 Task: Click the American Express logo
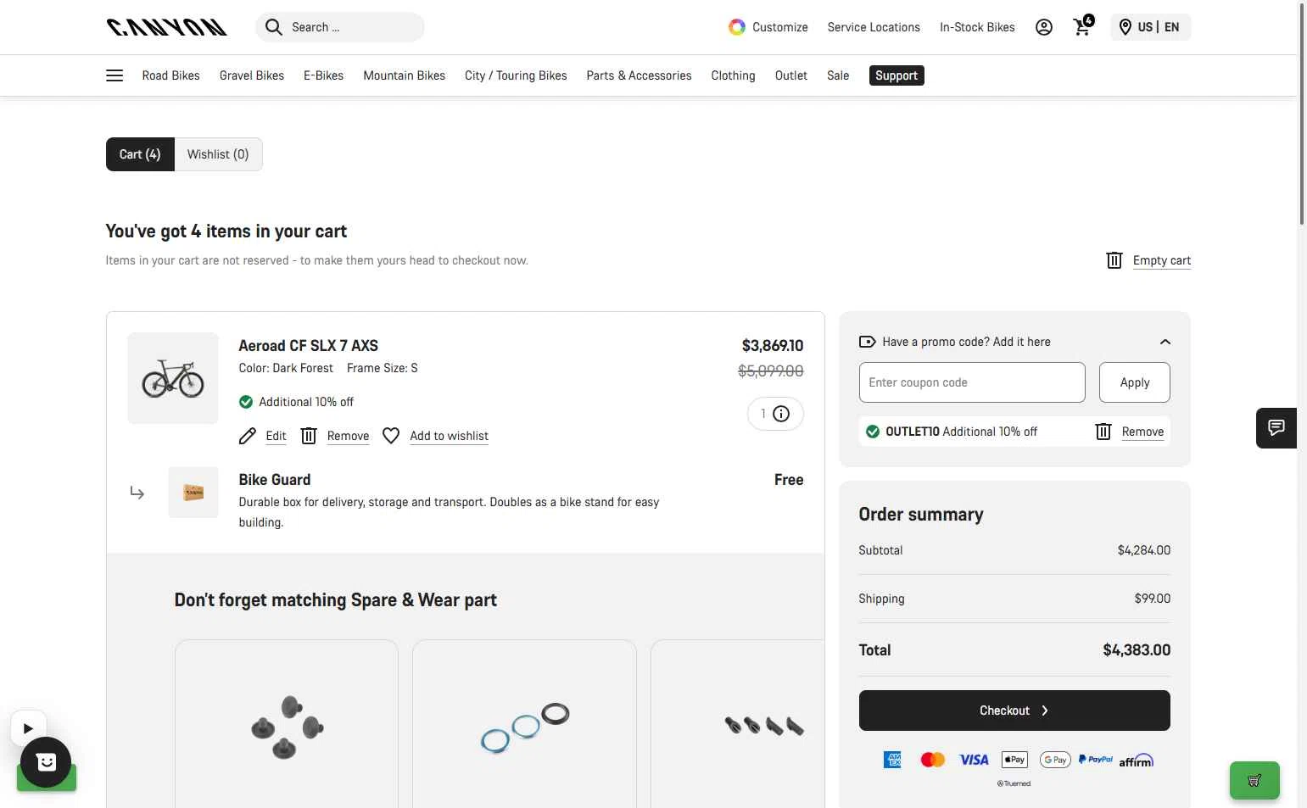tap(892, 760)
